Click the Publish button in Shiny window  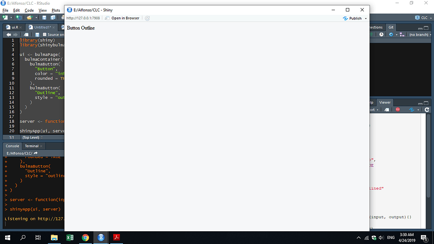click(353, 18)
